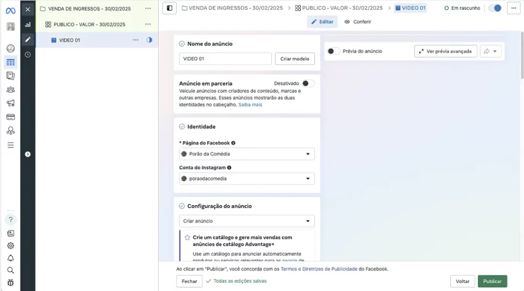Image resolution: width=524 pixels, height=291 pixels.
Task: Turn on Prévia do anúncio switch
Action: tap(333, 51)
